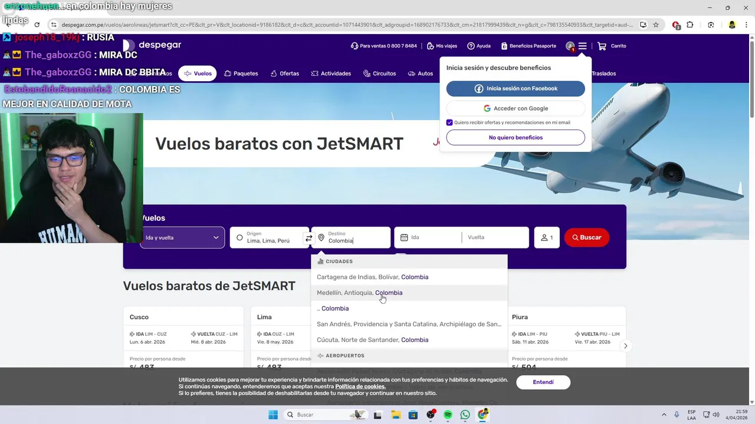
Task: Open Mis viajes
Action: pyautogui.click(x=442, y=46)
